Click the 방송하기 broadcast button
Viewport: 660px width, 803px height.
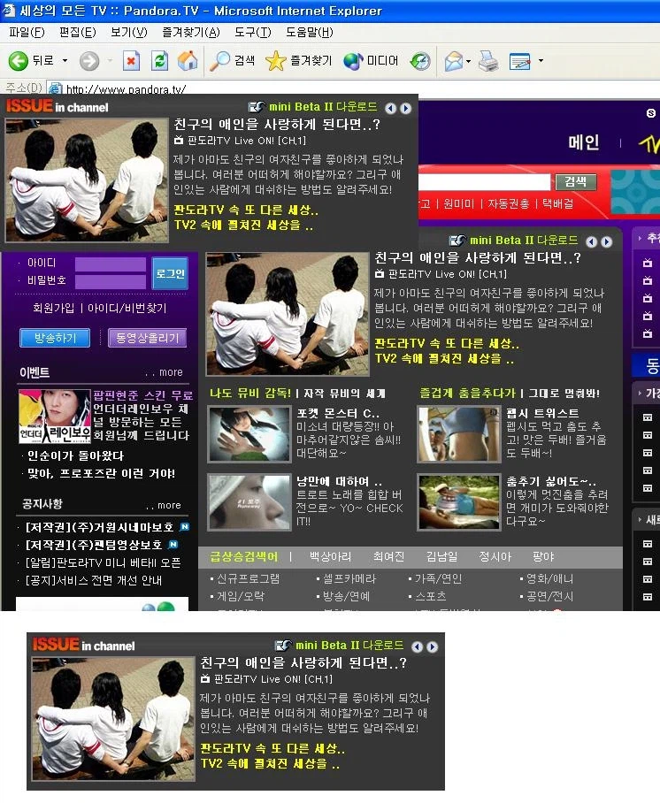[x=55, y=338]
